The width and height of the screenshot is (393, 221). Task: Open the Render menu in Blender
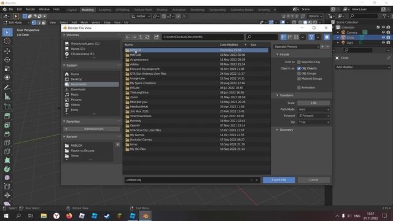31,9
